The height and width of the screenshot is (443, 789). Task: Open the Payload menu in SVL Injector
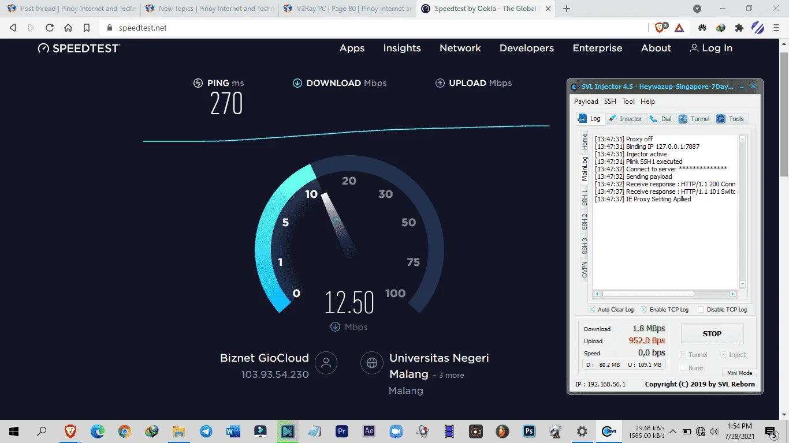coord(586,102)
